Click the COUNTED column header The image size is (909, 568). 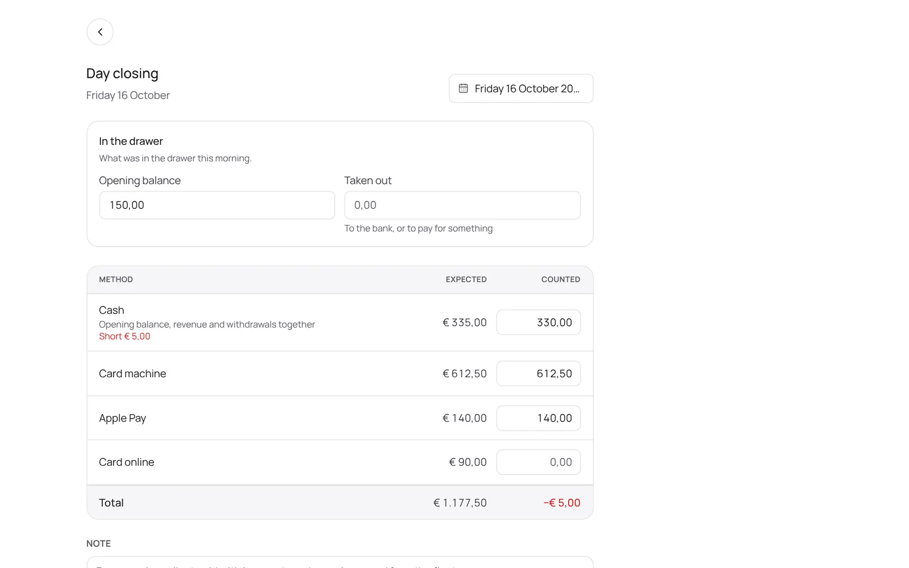(x=561, y=279)
